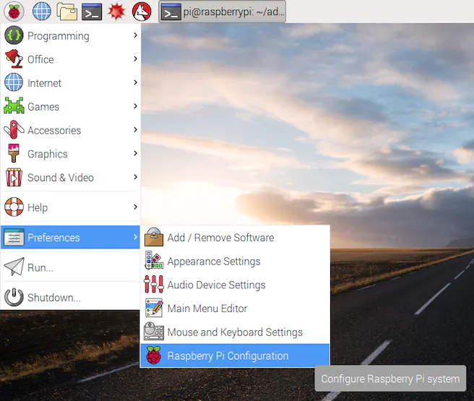Expand the Internet submenu arrow
The height and width of the screenshot is (401, 474).
[135, 82]
